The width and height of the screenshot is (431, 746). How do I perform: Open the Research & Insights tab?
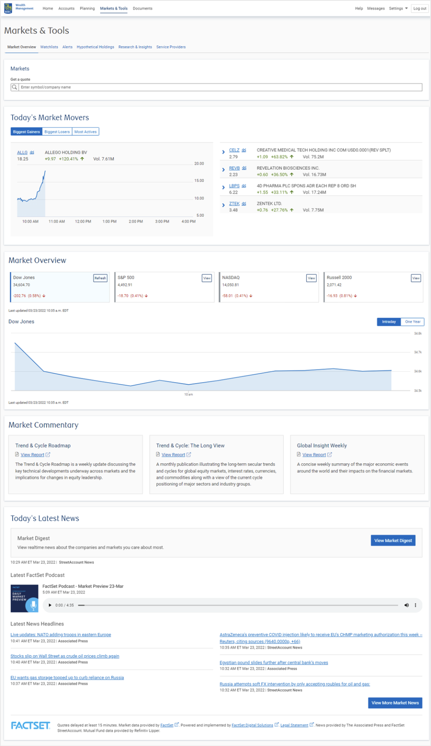click(135, 47)
